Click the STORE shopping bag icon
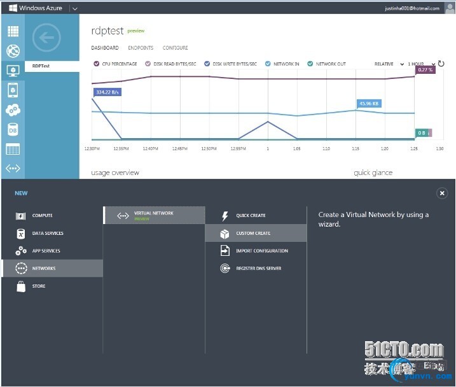 (x=21, y=286)
